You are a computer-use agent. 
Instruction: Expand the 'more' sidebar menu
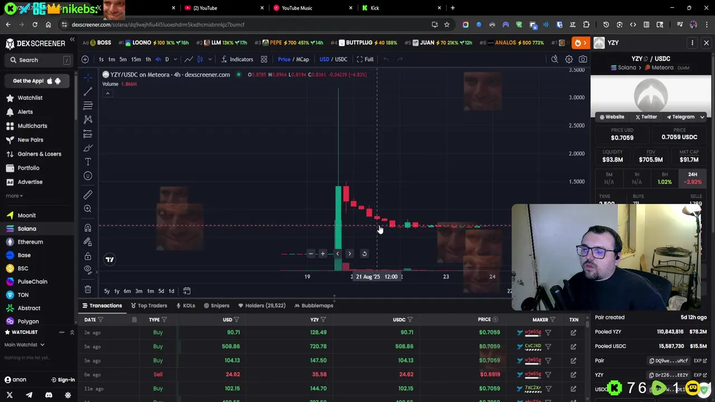(x=15, y=196)
